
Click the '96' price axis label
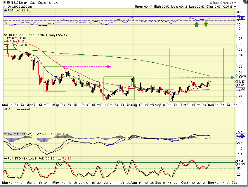(x=240, y=102)
